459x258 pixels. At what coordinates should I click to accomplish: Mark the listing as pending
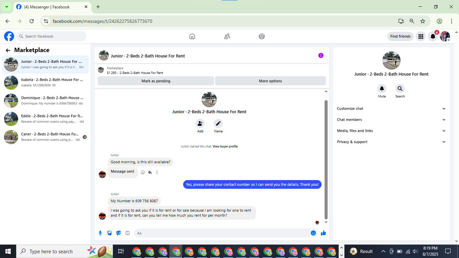click(x=156, y=81)
